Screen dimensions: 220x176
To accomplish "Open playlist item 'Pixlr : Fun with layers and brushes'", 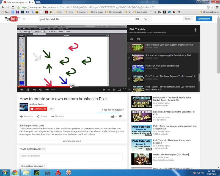I will [163, 68].
